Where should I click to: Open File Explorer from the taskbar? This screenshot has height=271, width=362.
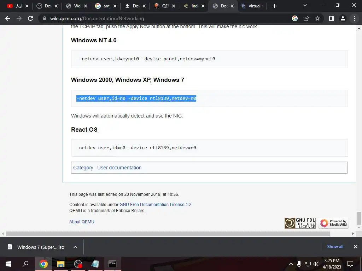61,264
